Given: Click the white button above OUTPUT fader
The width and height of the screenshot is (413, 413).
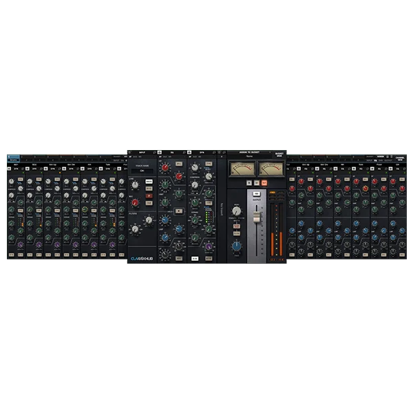Looking at the screenshot, I should click(256, 194).
